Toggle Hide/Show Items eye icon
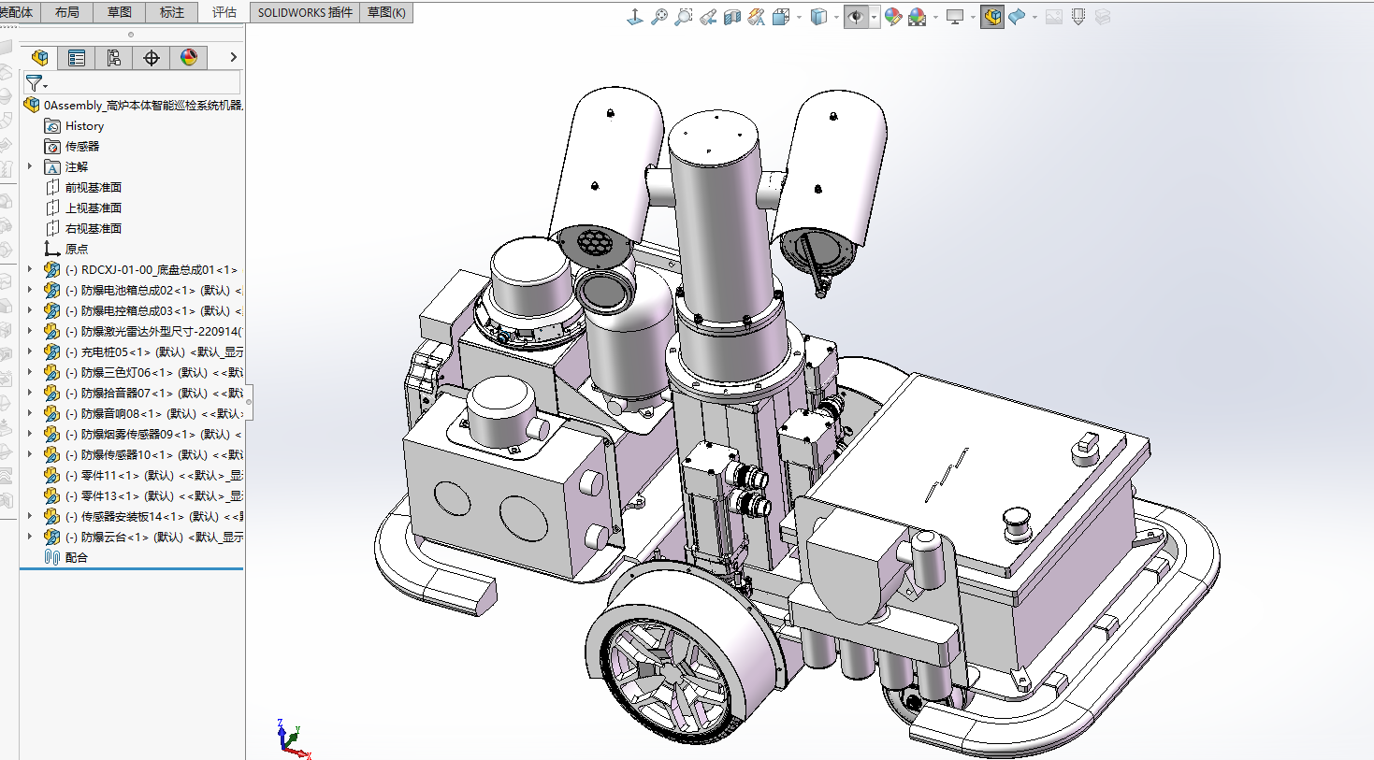 pyautogui.click(x=856, y=17)
